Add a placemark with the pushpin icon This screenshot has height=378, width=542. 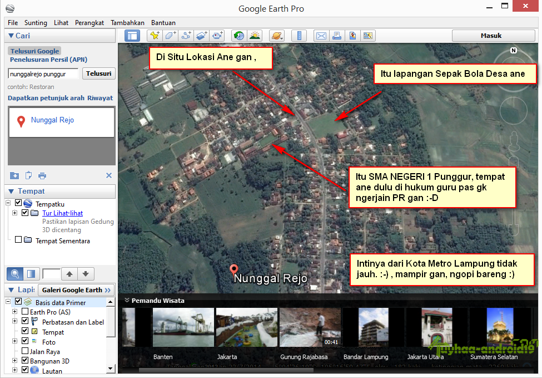(x=155, y=36)
